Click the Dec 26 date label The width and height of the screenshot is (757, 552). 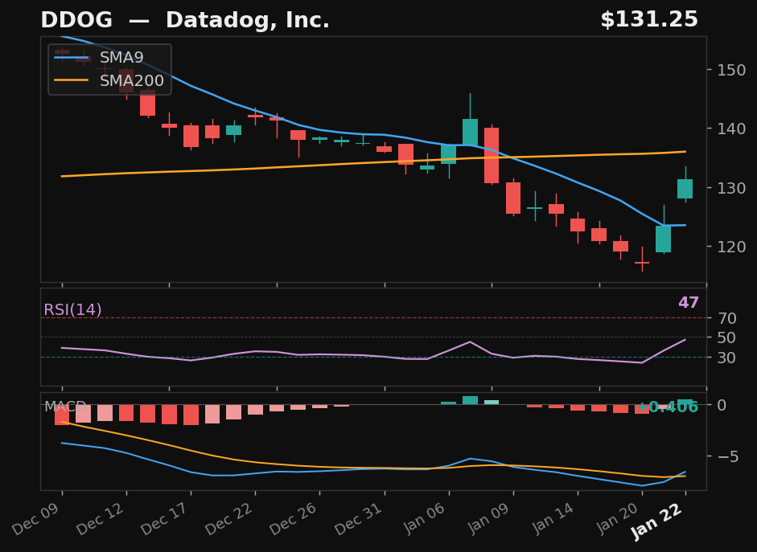tap(294, 519)
